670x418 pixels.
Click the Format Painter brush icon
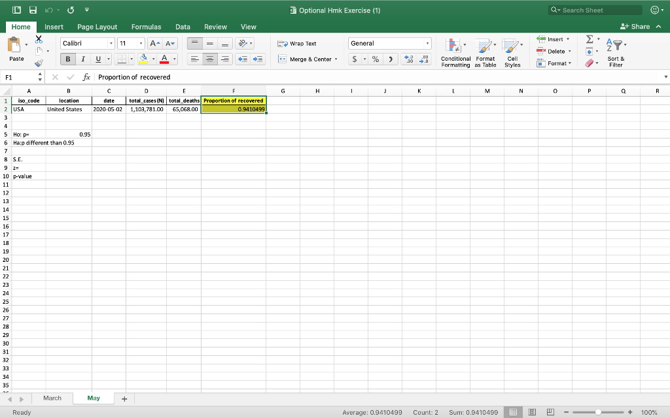click(x=39, y=63)
